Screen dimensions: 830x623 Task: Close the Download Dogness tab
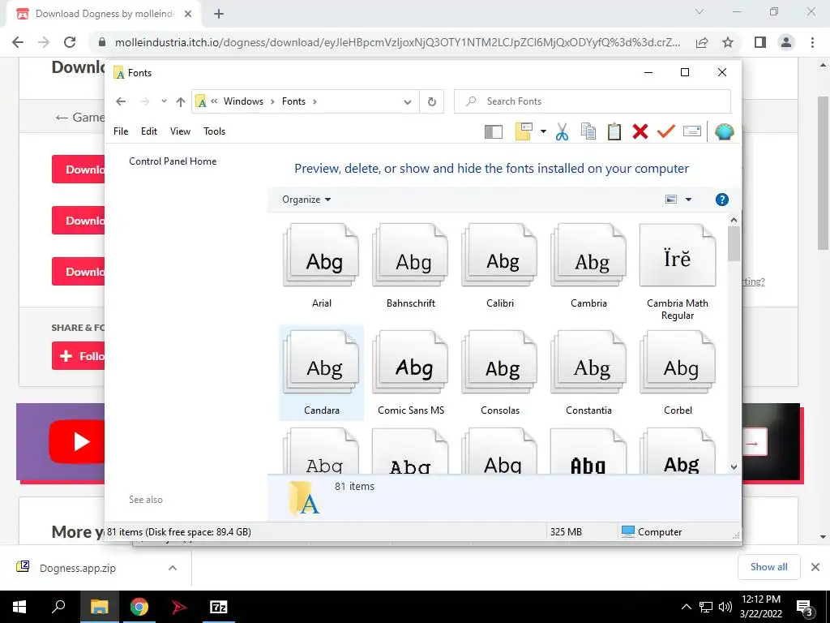click(x=188, y=14)
